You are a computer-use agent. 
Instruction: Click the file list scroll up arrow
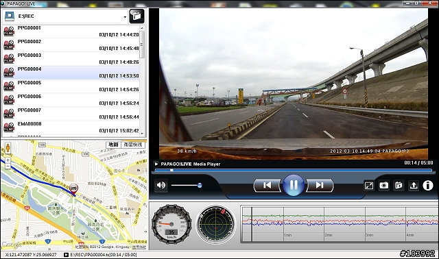pos(142,28)
